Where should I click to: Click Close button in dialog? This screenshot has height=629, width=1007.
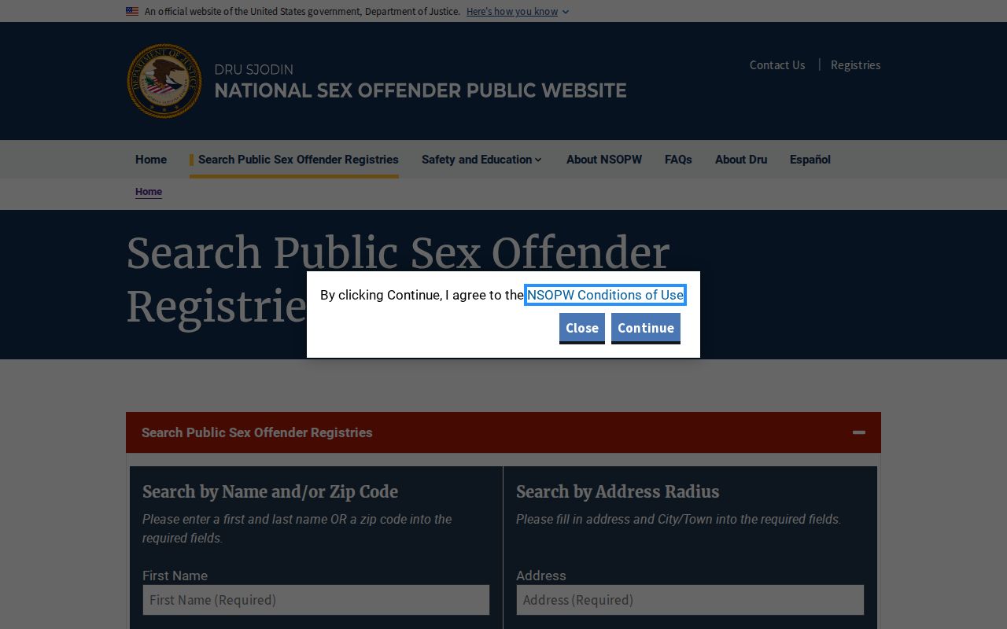click(x=582, y=328)
